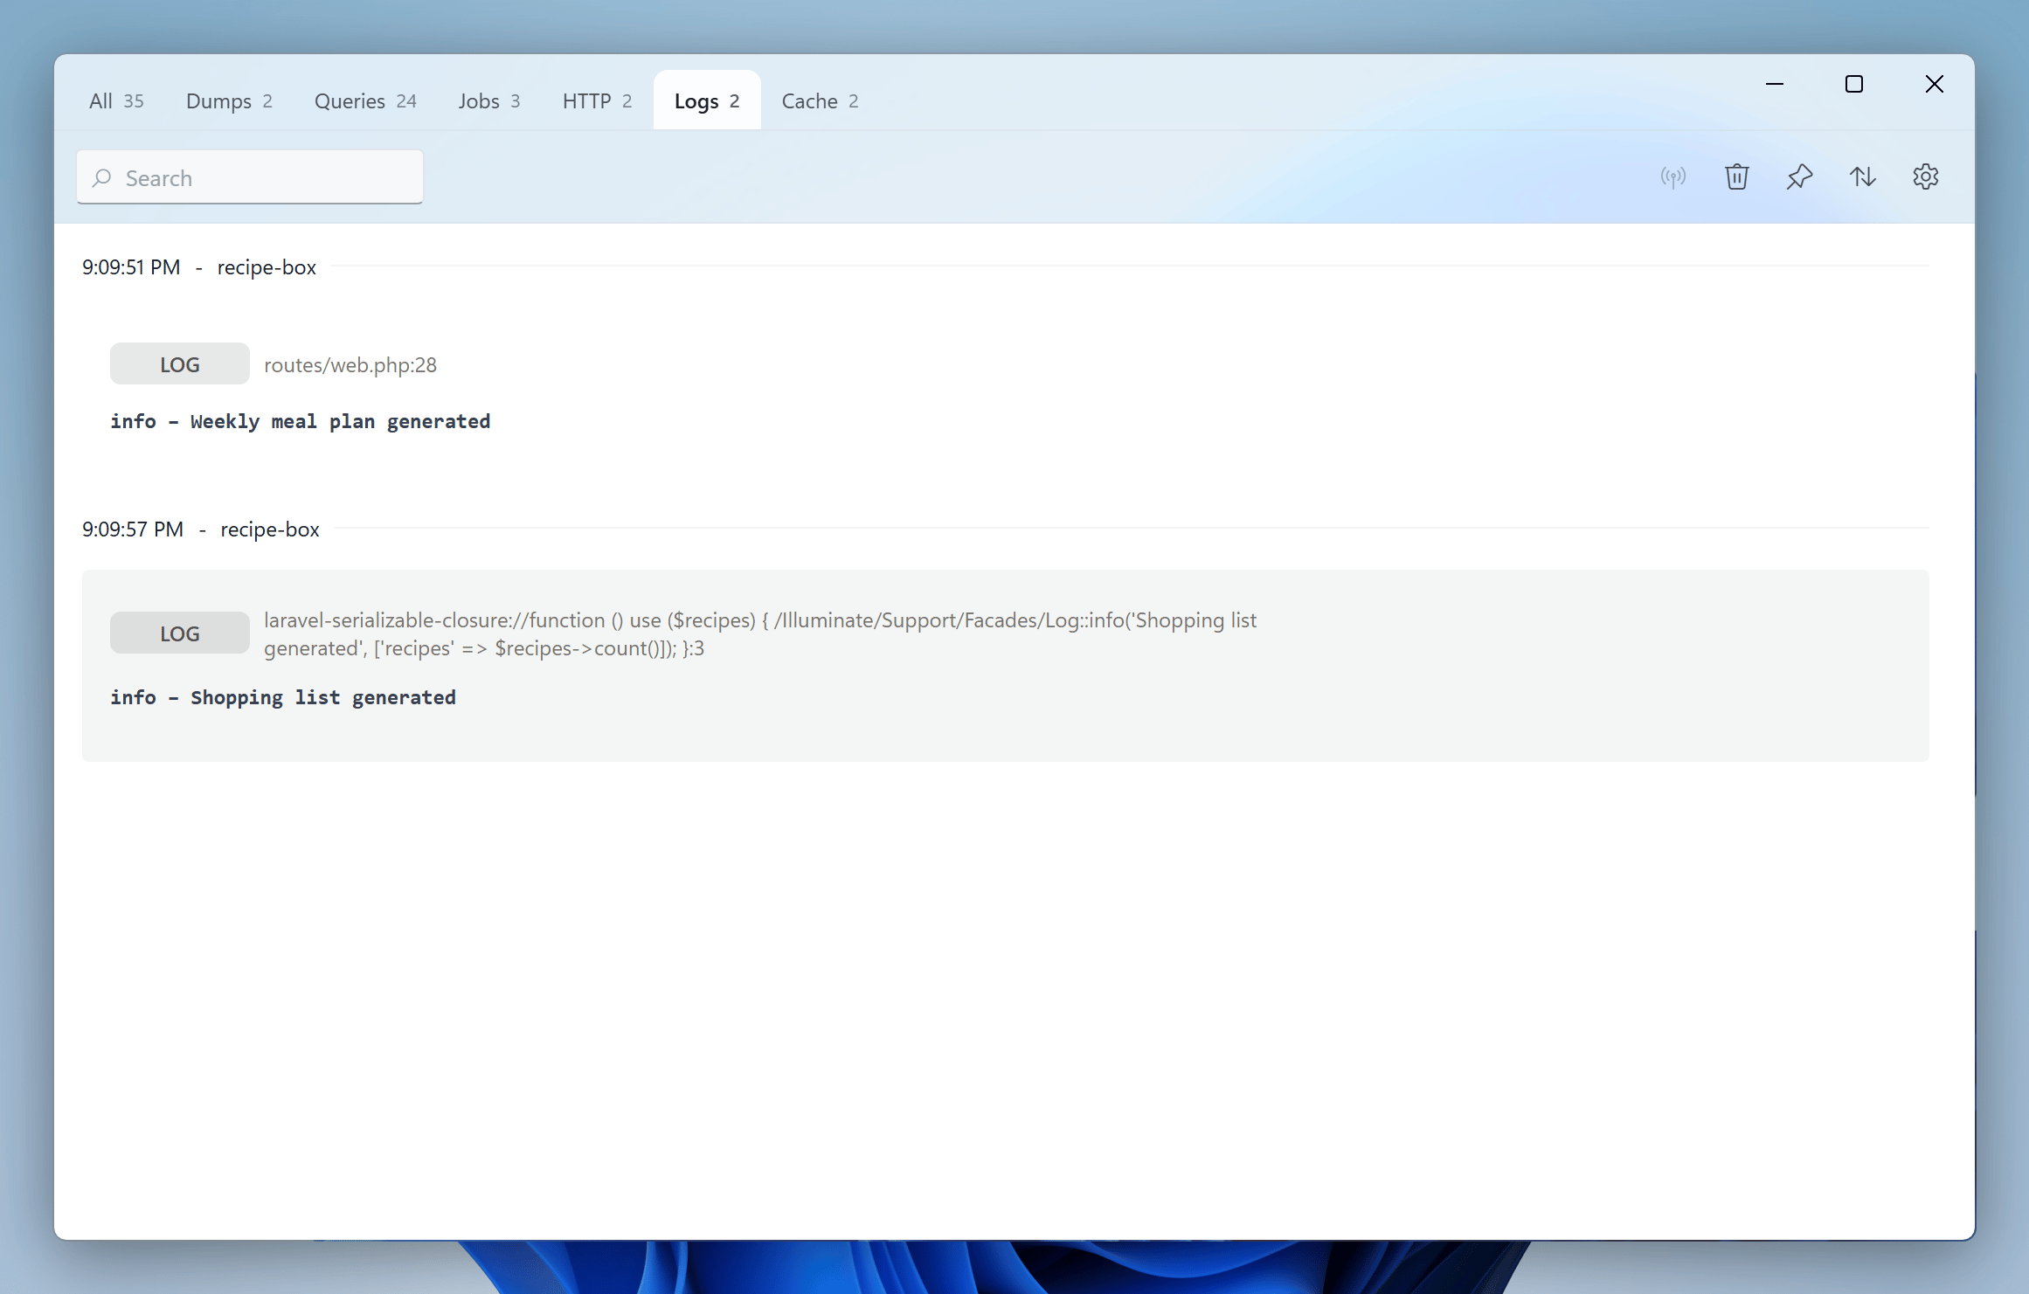Open laravel-serializable-closure source link
The image size is (2029, 1294).
760,634
